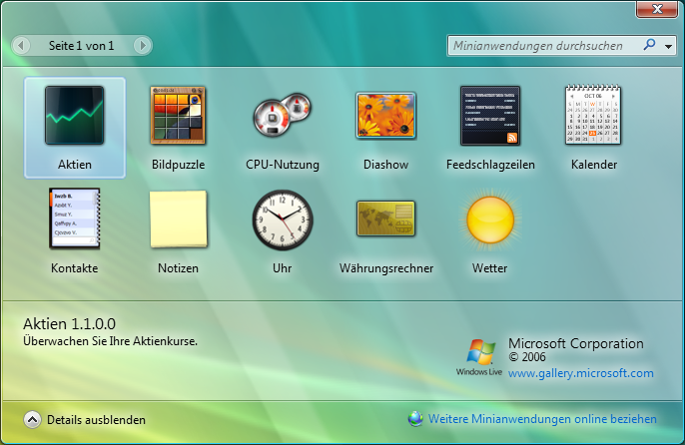The image size is (685, 445).
Task: Select the Währungsrechner currency gadget
Action: 385,219
